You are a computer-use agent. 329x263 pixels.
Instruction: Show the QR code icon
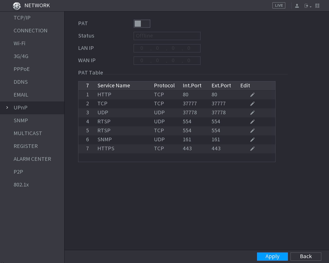click(317, 6)
